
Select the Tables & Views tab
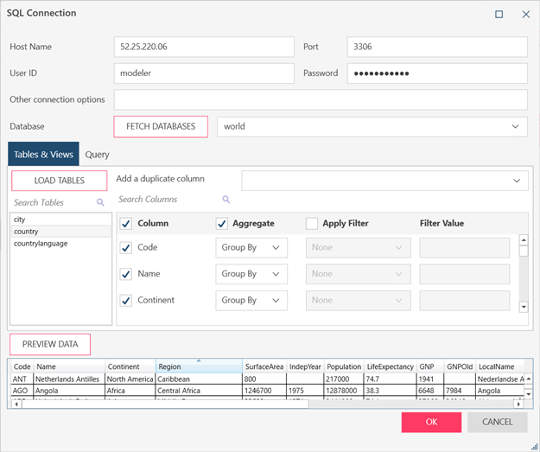(x=44, y=155)
